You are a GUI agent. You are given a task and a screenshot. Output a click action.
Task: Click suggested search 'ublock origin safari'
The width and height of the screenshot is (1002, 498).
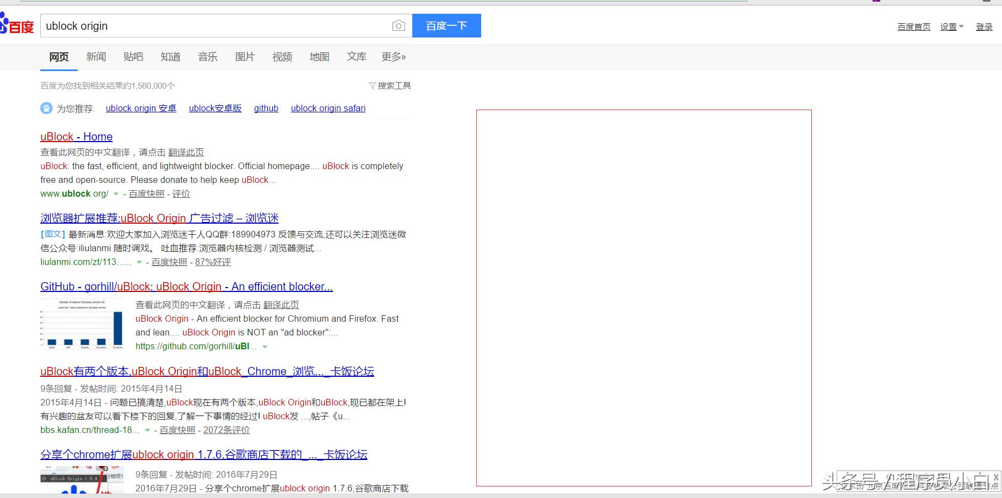point(328,108)
